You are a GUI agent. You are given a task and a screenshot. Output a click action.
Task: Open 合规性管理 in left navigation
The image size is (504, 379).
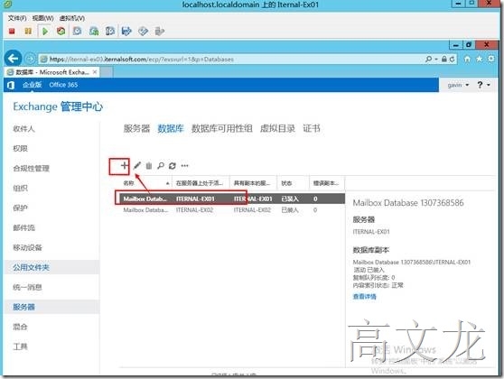pos(32,169)
